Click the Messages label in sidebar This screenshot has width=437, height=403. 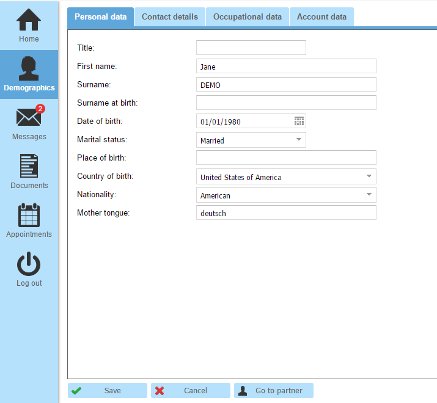[x=29, y=137]
